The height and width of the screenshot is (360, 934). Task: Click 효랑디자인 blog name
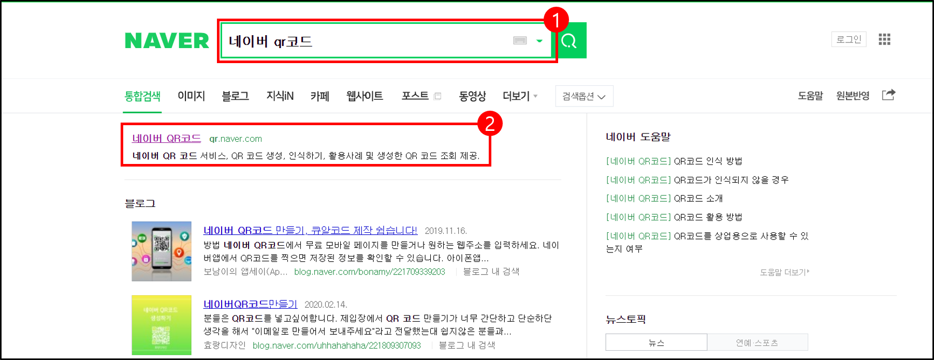coord(225,345)
